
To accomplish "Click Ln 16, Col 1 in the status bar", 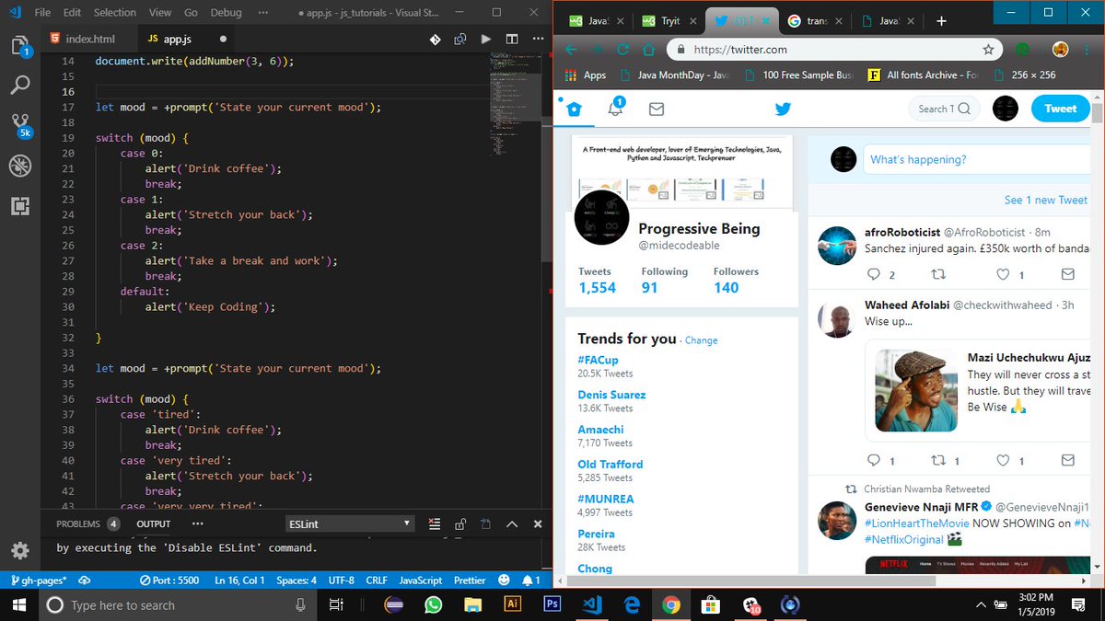I will (239, 581).
